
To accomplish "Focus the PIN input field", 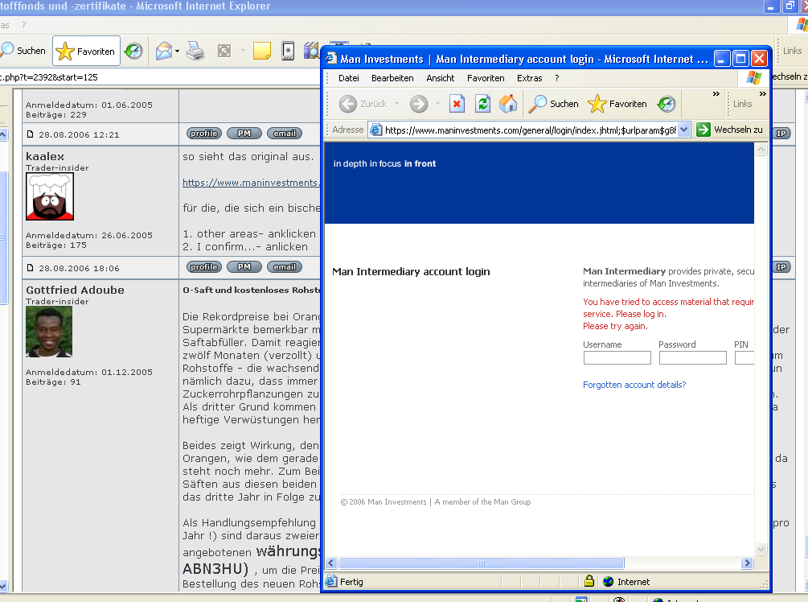I will 744,357.
